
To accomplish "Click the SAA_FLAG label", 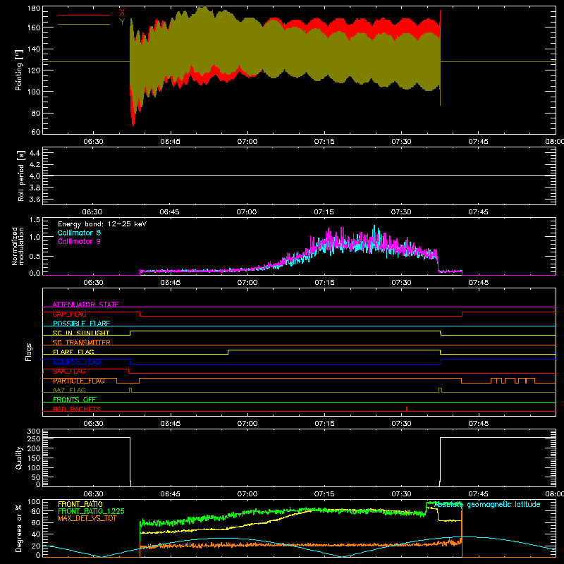I will 69,372.
